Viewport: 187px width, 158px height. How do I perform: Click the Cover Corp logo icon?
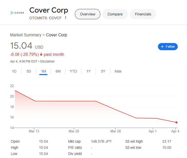coord(17,13)
